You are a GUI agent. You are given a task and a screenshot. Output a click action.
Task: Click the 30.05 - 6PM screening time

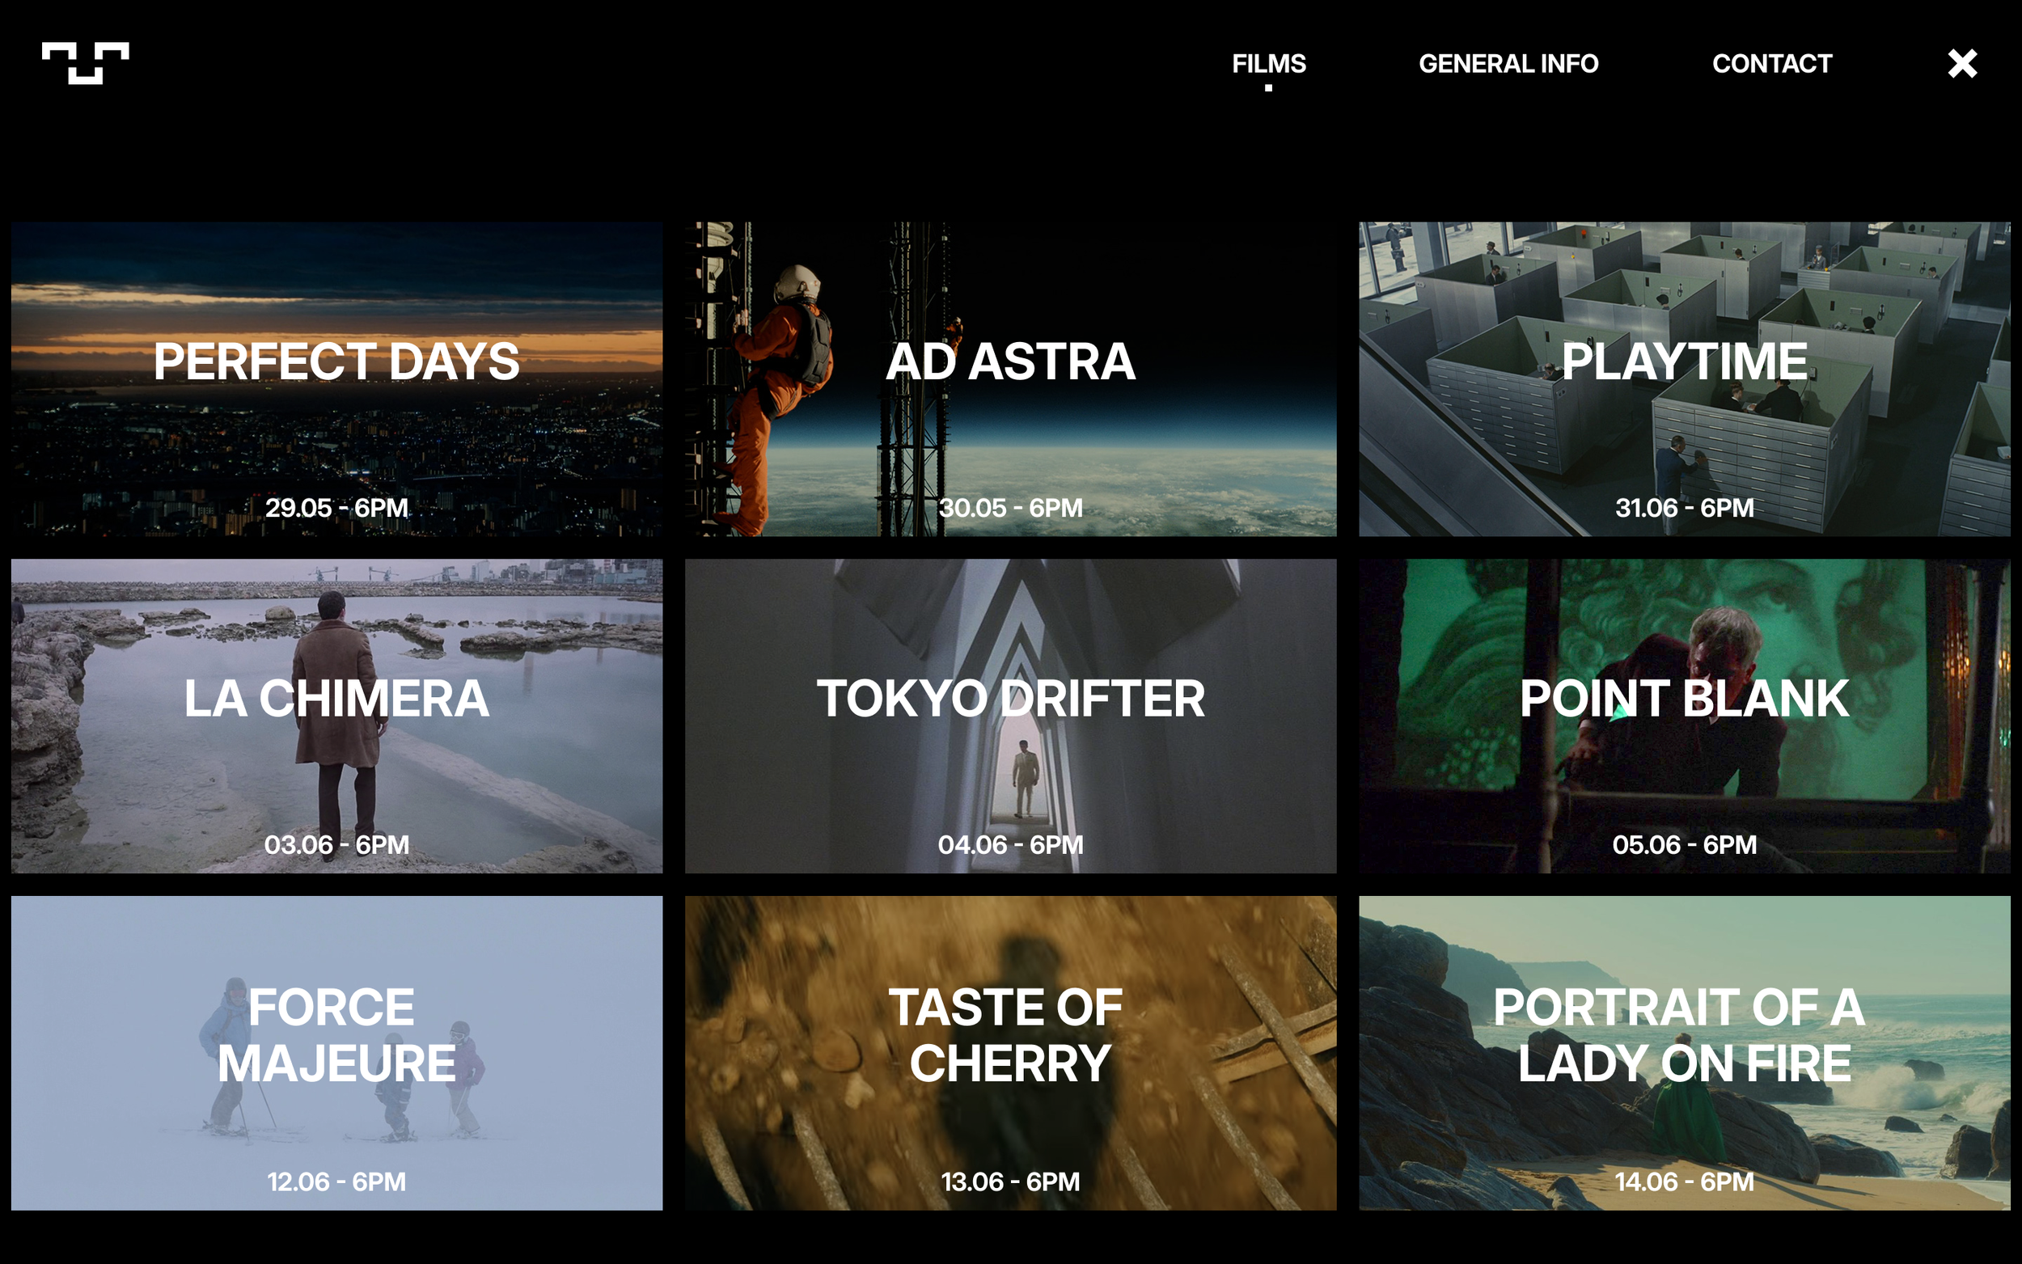coord(1009,507)
